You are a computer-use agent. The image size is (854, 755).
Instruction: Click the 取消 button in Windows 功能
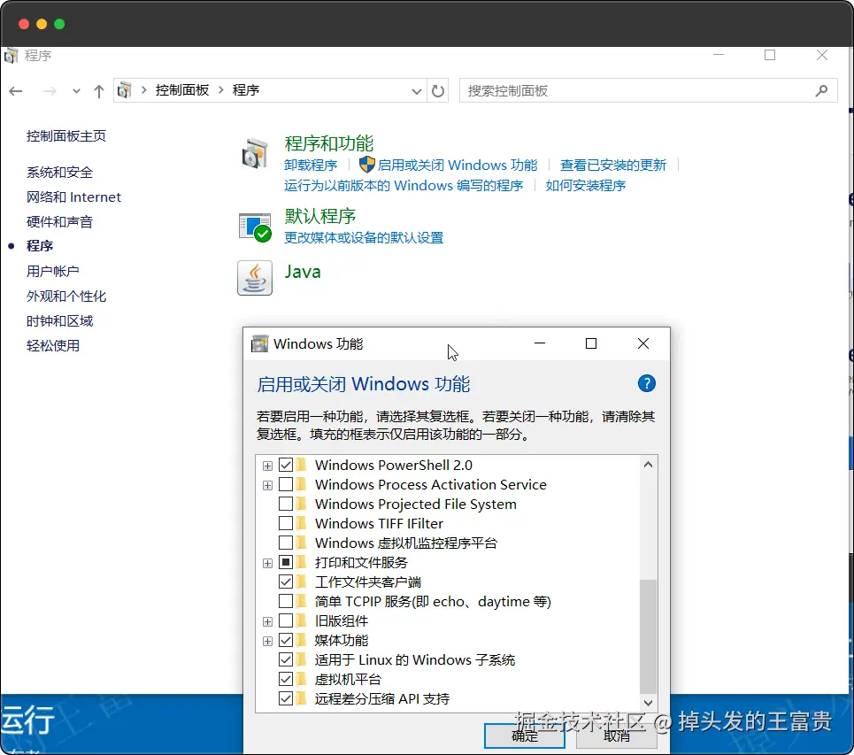pyautogui.click(x=617, y=736)
